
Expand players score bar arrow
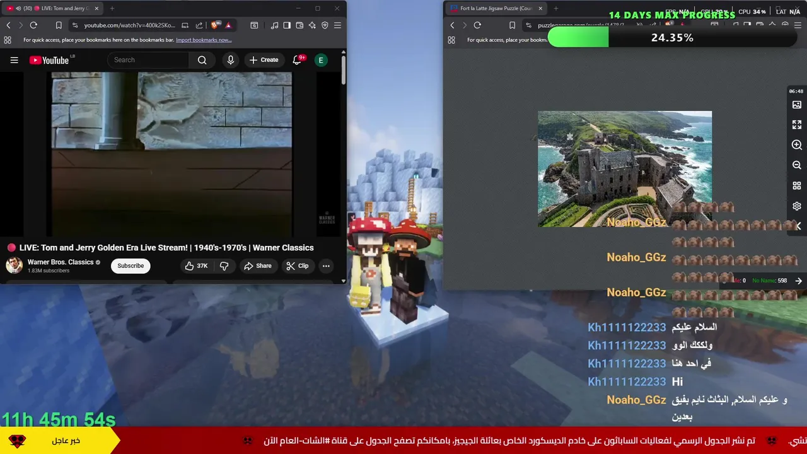pyautogui.click(x=798, y=281)
